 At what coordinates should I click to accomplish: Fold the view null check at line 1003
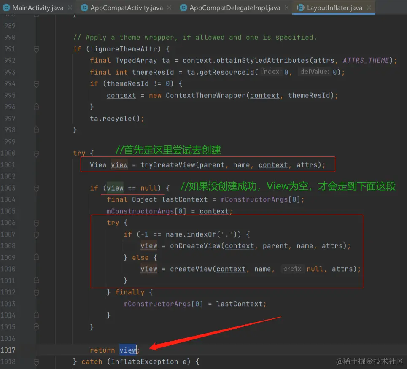36,188
